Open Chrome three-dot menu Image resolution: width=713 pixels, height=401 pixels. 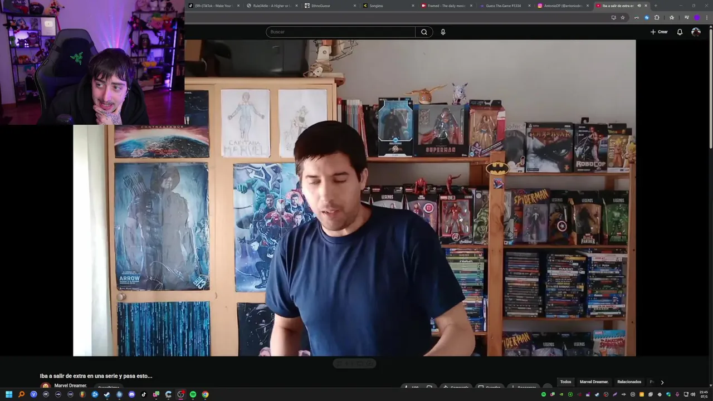click(x=707, y=17)
